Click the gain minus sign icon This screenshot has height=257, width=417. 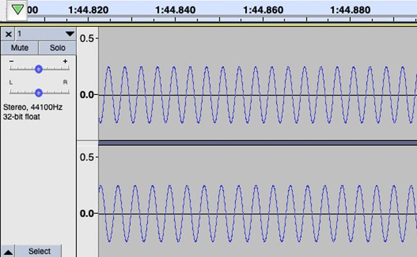(12, 61)
